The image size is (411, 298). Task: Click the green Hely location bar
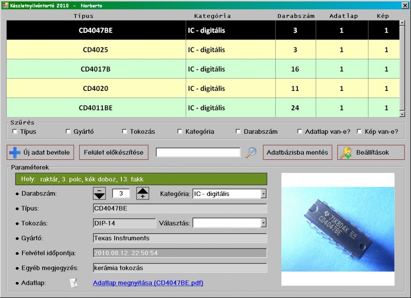pos(141,179)
